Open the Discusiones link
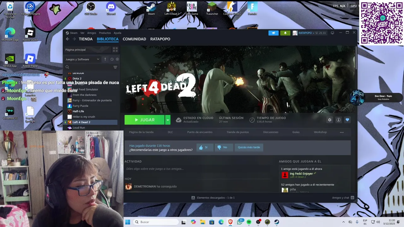The height and width of the screenshot is (227, 404). (x=271, y=132)
